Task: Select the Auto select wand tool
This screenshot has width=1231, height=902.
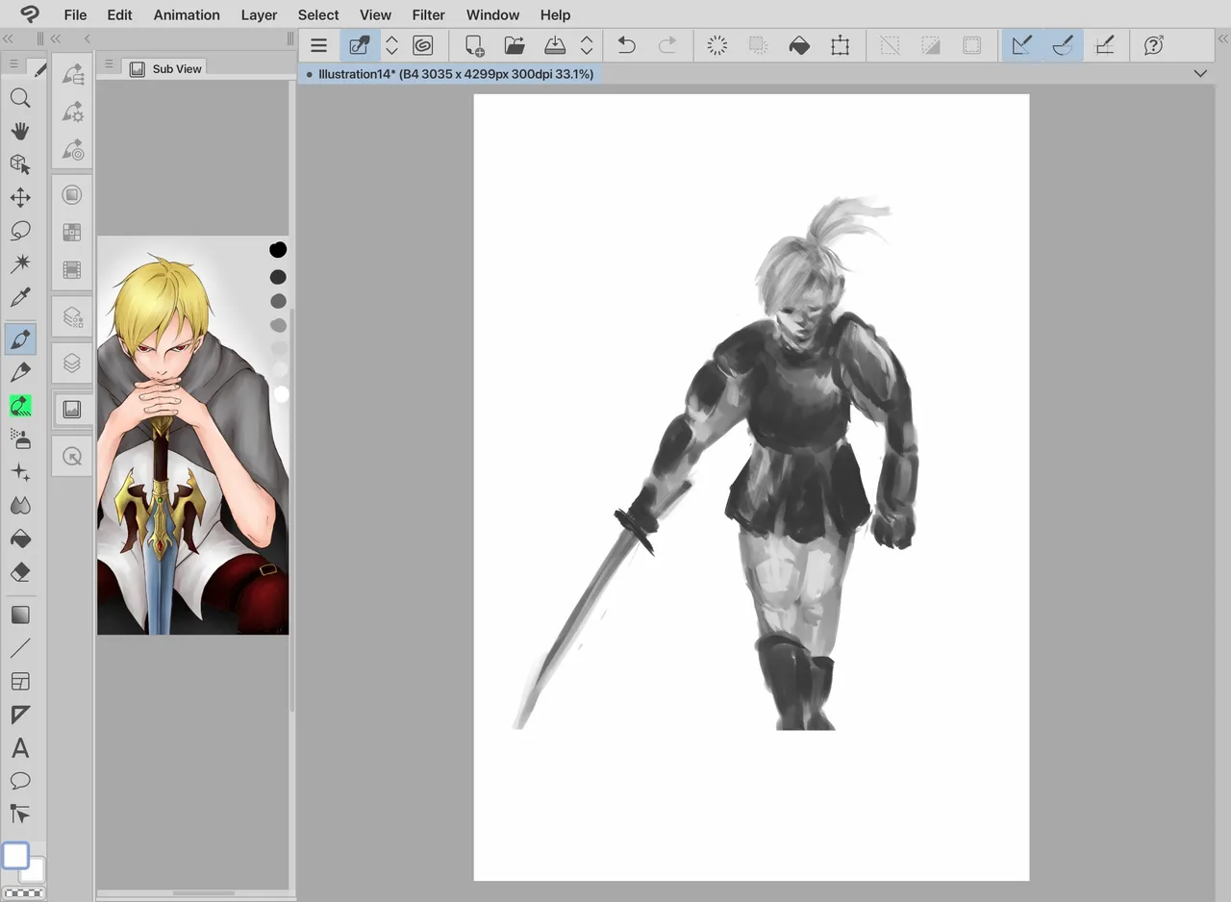Action: pyautogui.click(x=20, y=263)
